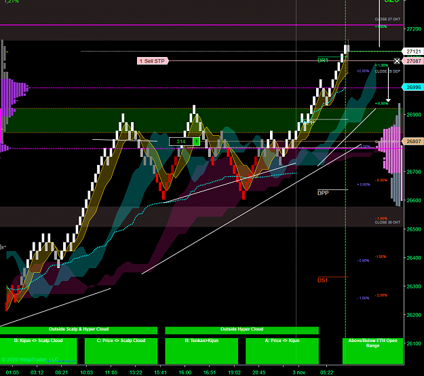
Task: Click the 10:03 time axis label
Action: pos(87,373)
